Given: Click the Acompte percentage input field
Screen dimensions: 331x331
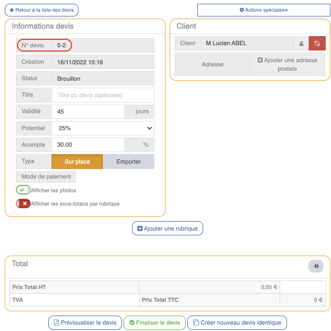Looking at the screenshot, I should pos(88,145).
